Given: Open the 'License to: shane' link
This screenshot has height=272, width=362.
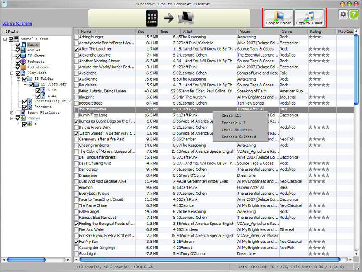Looking at the screenshot, I should pos(17,23).
